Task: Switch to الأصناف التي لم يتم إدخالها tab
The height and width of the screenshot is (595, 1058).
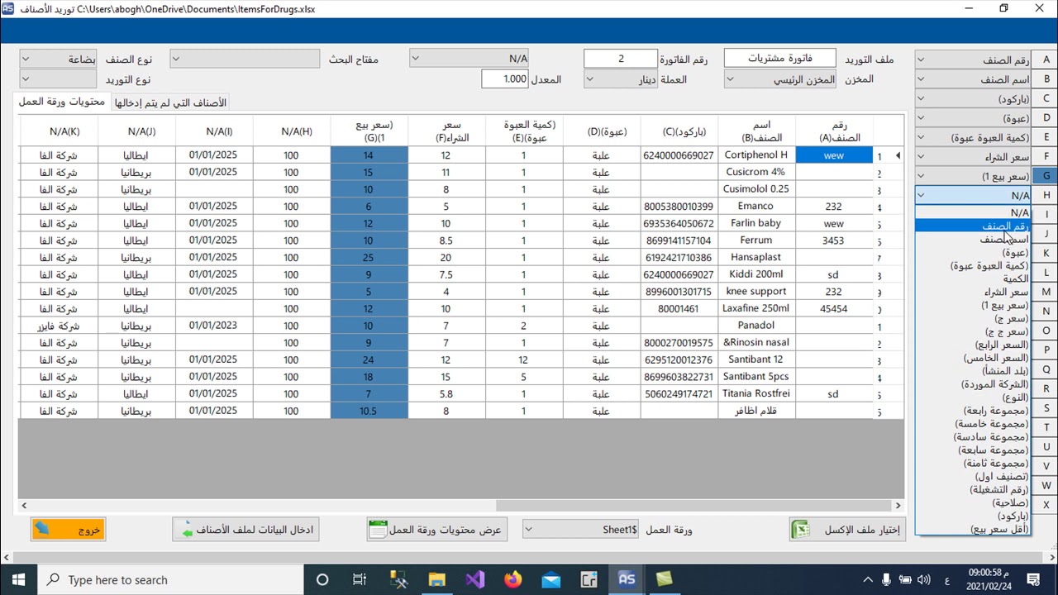Action: 169,102
